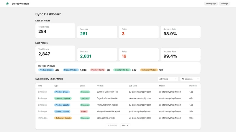Click Collection Update badge in Spring 2026 Arrivals row
Screen dimensions: 236x132
pos(63,118)
